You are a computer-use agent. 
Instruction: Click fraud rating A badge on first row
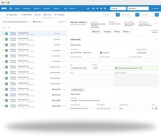(6, 34)
